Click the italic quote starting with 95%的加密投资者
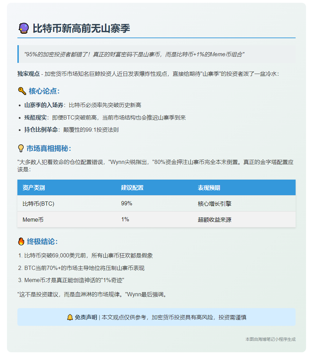This screenshot has width=313, height=363. click(134, 55)
